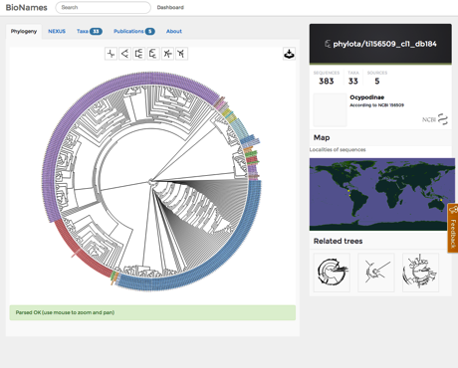
Task: Click the NCBI logo icon
Action: 435,119
